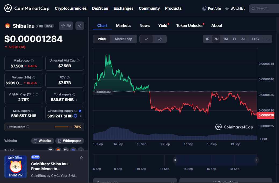
Task: Open the DexScan menu
Action: [100, 8]
